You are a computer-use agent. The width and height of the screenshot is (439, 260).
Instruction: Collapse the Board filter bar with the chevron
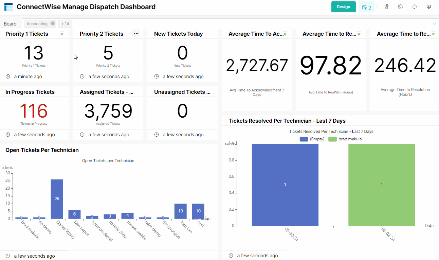click(435, 23)
